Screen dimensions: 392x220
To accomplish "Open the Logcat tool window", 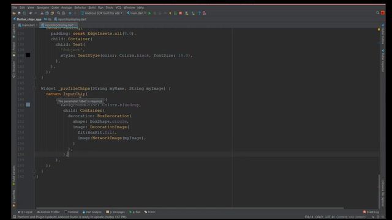I will point(25,212).
